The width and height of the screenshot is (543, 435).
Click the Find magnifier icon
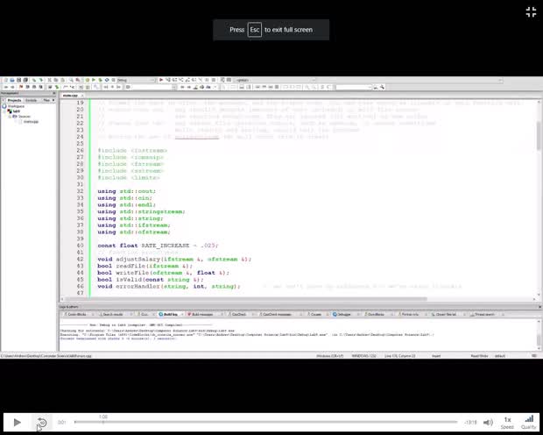[x=71, y=80]
